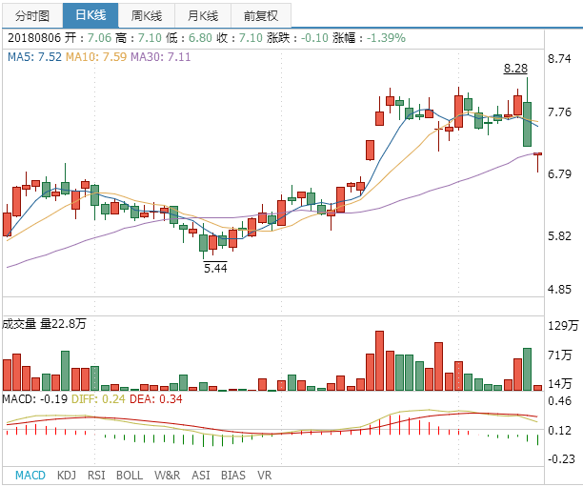This screenshot has width=583, height=487.
Task: Click the 8.74 price axis label
Action: 559,59
